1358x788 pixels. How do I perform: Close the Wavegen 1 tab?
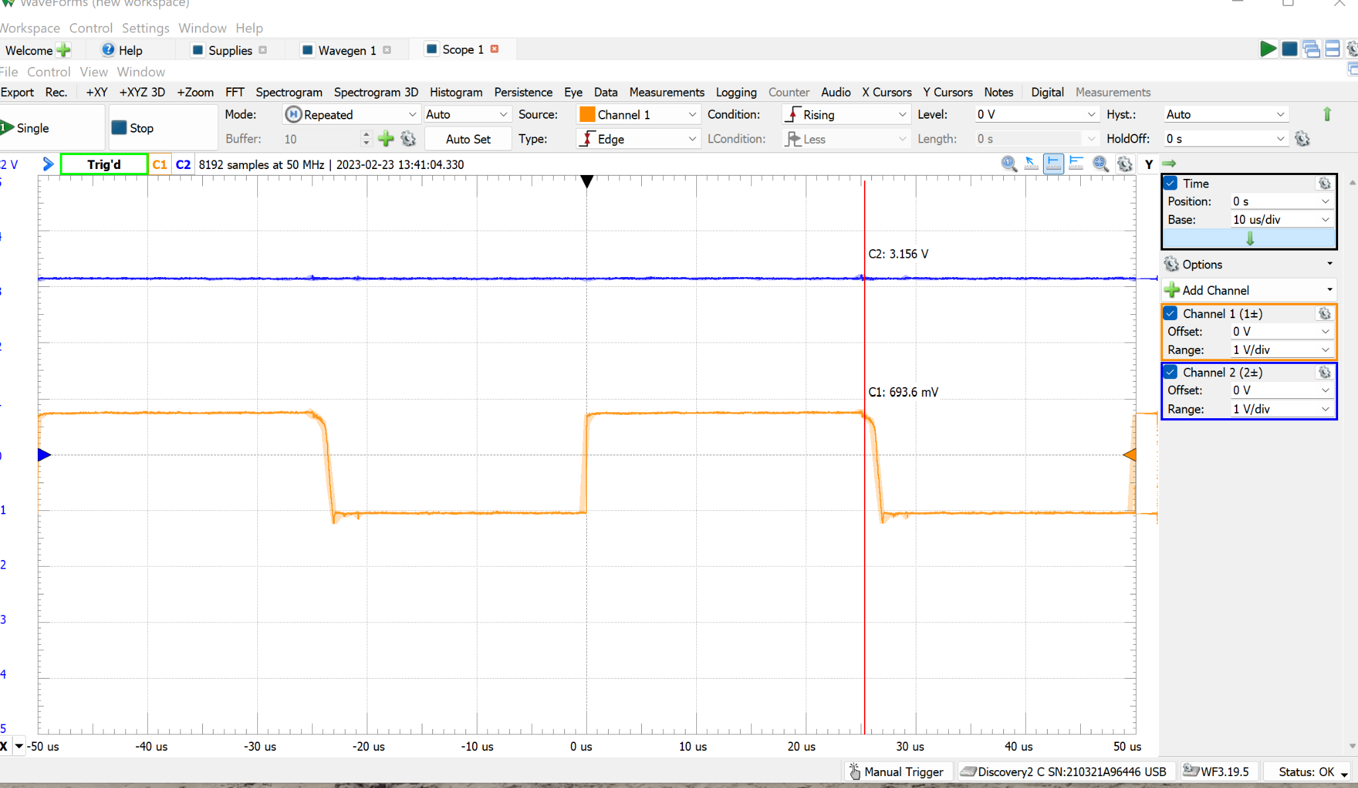tap(387, 50)
